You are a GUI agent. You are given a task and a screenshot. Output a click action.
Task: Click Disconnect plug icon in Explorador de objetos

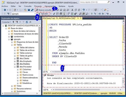17,22
